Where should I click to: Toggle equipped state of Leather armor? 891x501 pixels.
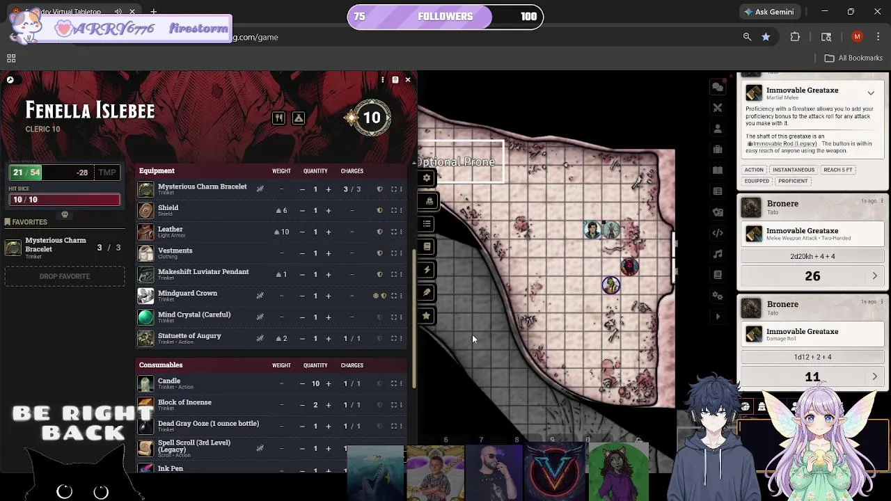pyautogui.click(x=379, y=232)
